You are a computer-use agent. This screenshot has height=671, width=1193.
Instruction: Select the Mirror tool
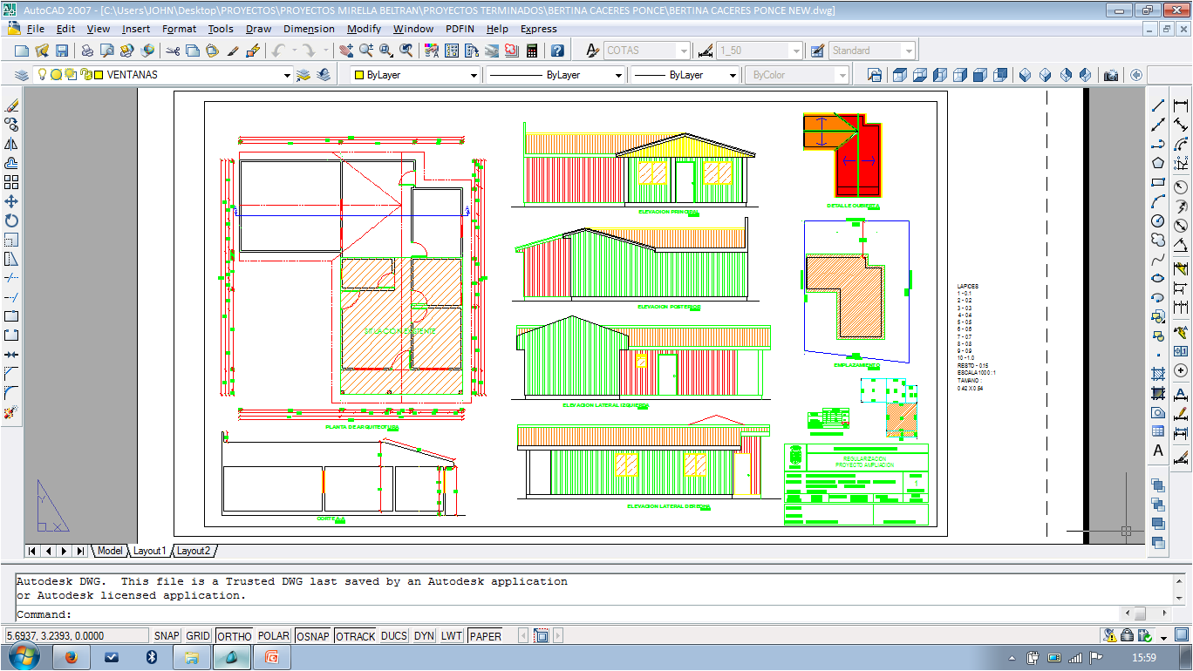pyautogui.click(x=11, y=144)
